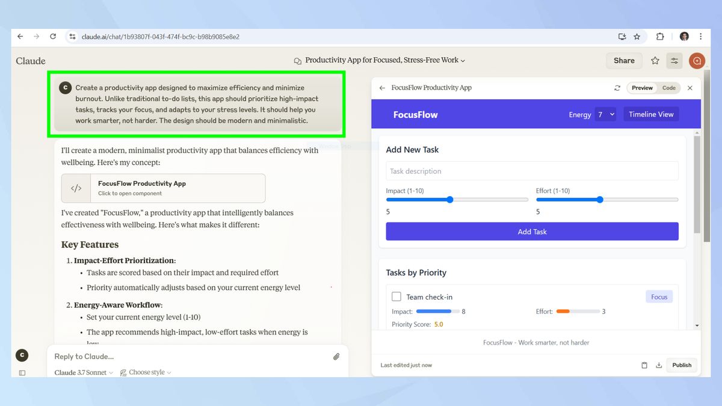Star this conversation
Screen dimensions: 722x406
click(655, 60)
